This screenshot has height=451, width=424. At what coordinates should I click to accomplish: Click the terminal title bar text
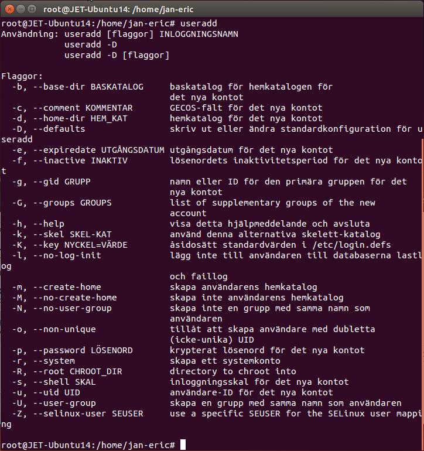point(118,9)
